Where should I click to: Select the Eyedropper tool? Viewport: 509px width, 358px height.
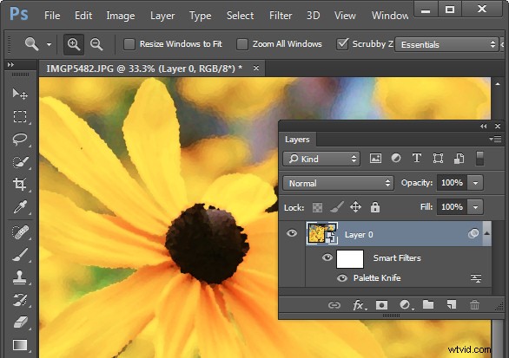point(20,206)
